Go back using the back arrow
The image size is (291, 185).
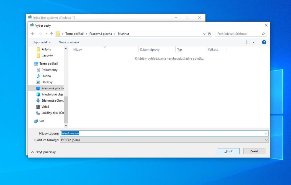[33, 34]
